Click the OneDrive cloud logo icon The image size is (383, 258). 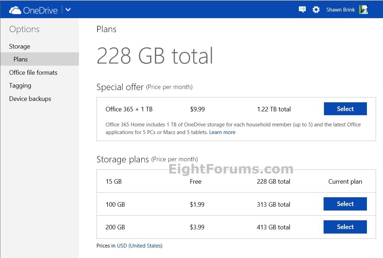(15, 10)
